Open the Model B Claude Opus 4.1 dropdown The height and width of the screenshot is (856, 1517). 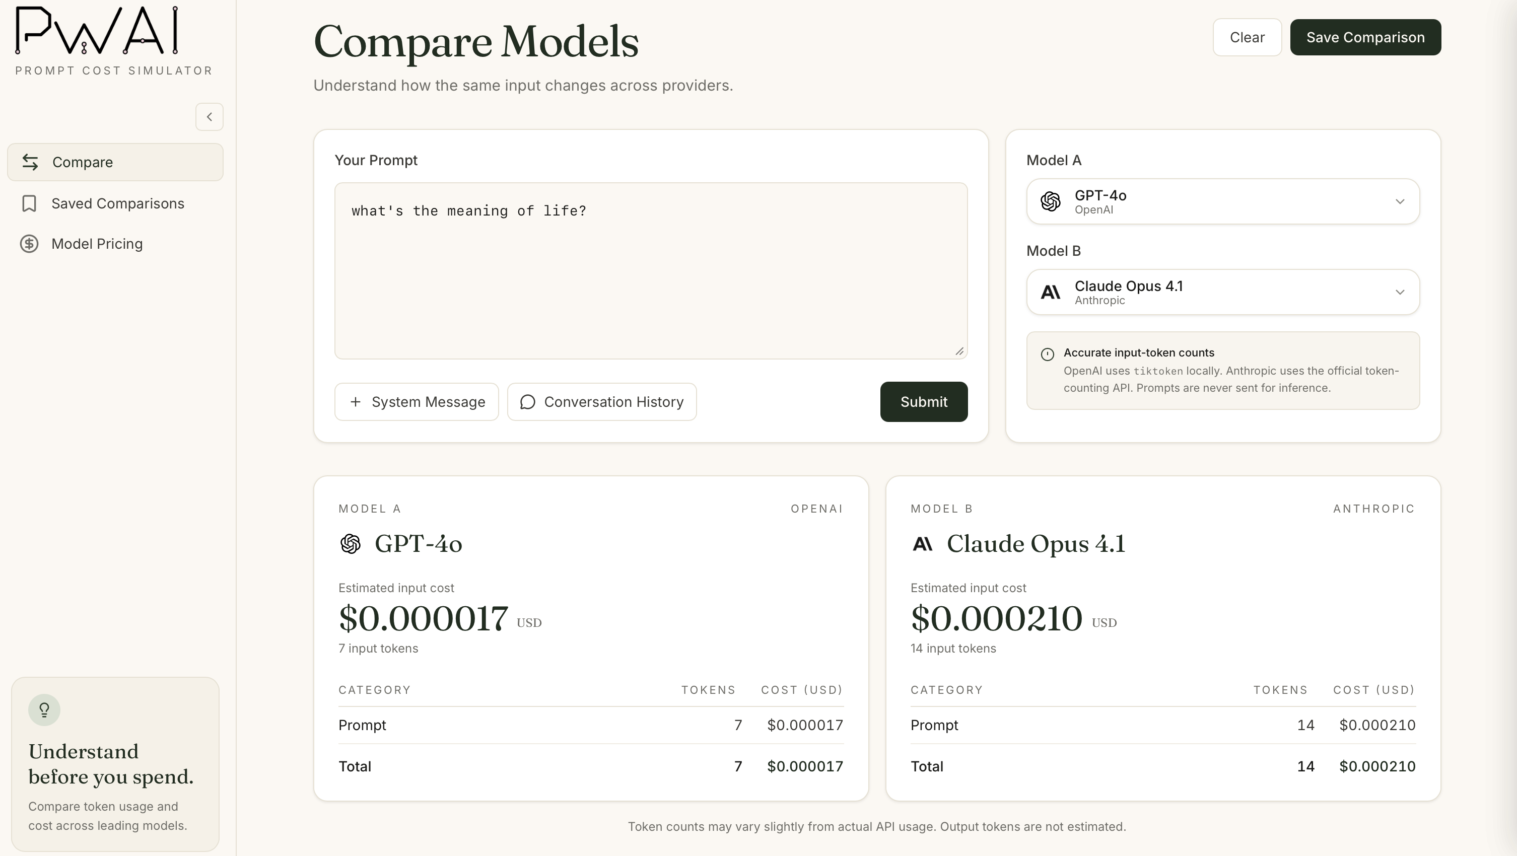pyautogui.click(x=1222, y=292)
